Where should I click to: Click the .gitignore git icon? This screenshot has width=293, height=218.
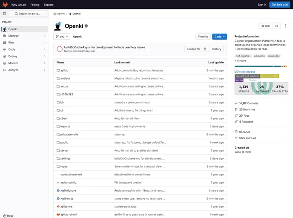(x=58, y=207)
